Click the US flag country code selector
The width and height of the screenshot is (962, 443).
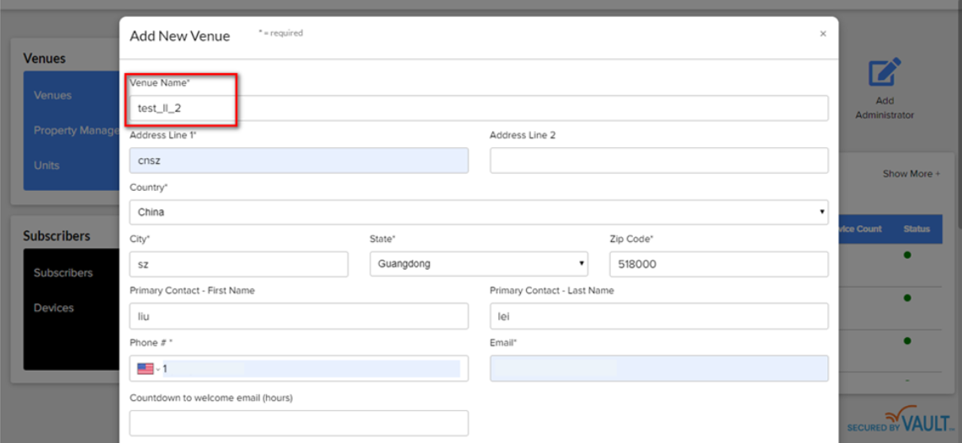pyautogui.click(x=146, y=368)
